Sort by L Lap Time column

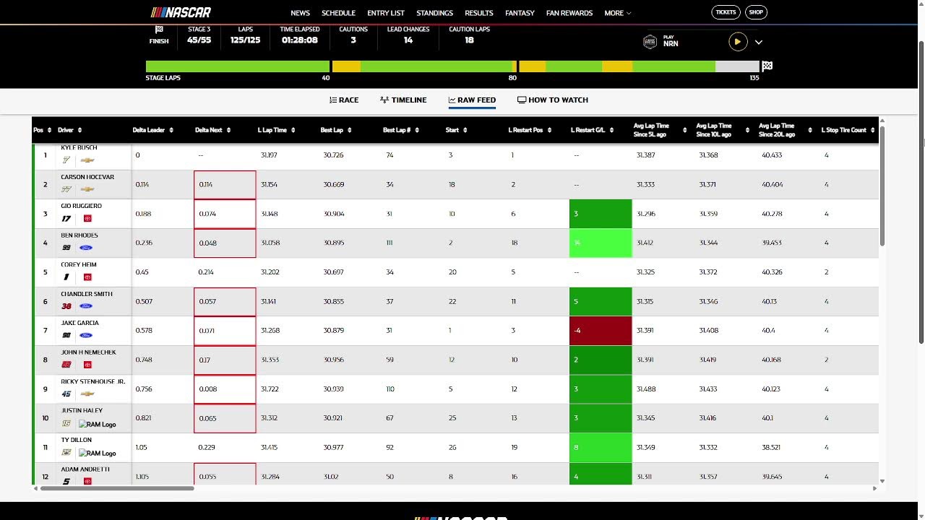(277, 130)
